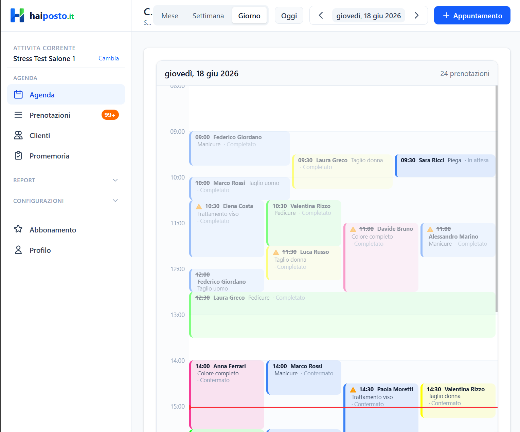The height and width of the screenshot is (432, 520).
Task: Switch to Settimana view
Action: click(x=208, y=16)
